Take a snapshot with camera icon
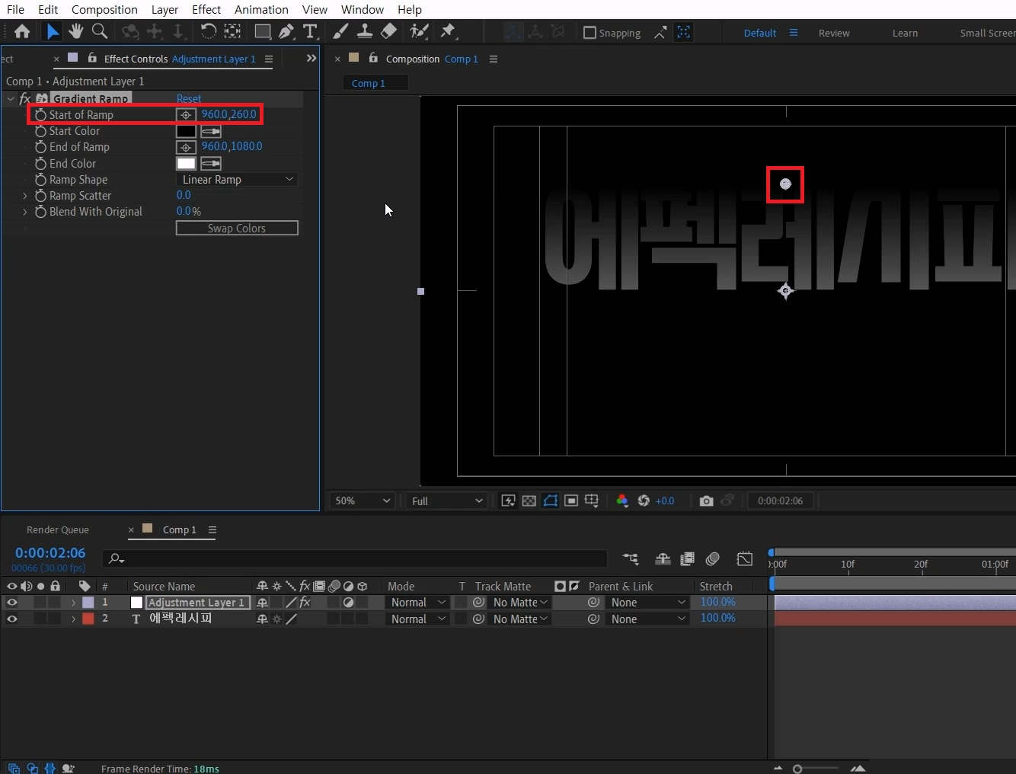The image size is (1016, 774). 707,501
